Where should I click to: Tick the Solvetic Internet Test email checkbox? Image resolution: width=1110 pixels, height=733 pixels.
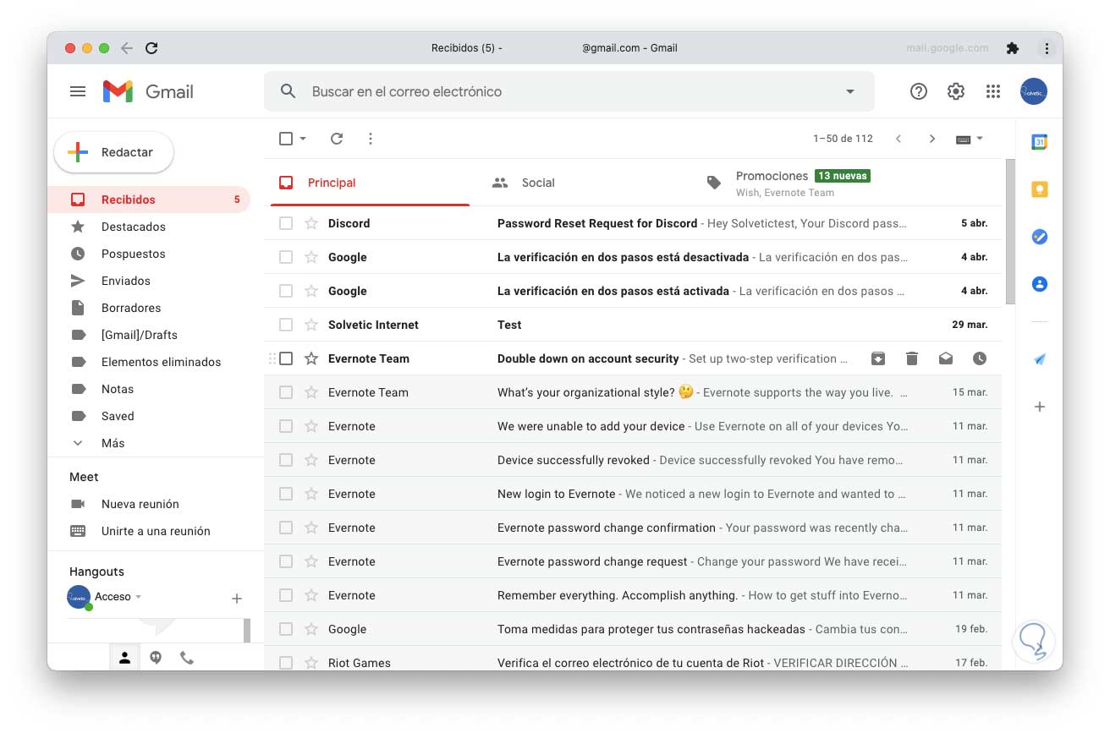(286, 325)
